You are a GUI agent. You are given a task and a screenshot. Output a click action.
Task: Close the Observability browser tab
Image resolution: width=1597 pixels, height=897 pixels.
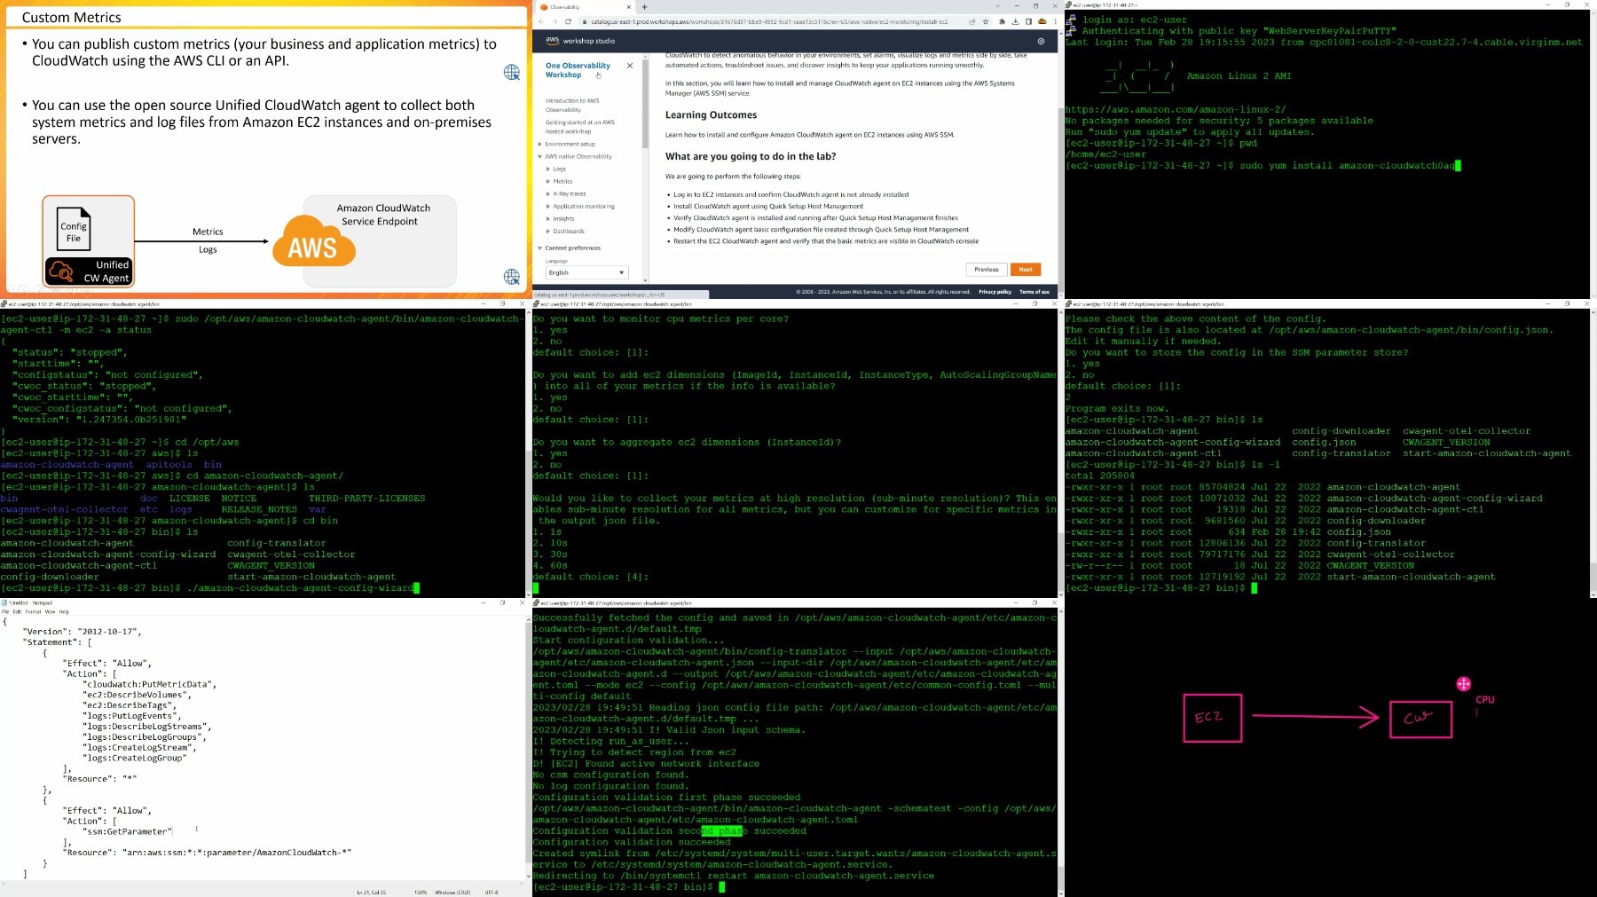coord(628,7)
